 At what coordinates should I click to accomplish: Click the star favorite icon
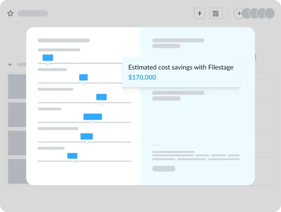click(x=10, y=13)
